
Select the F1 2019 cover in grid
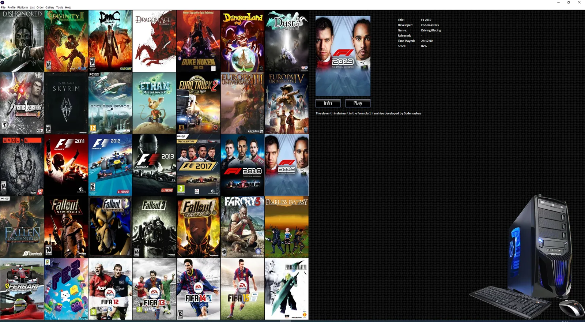coord(287,165)
